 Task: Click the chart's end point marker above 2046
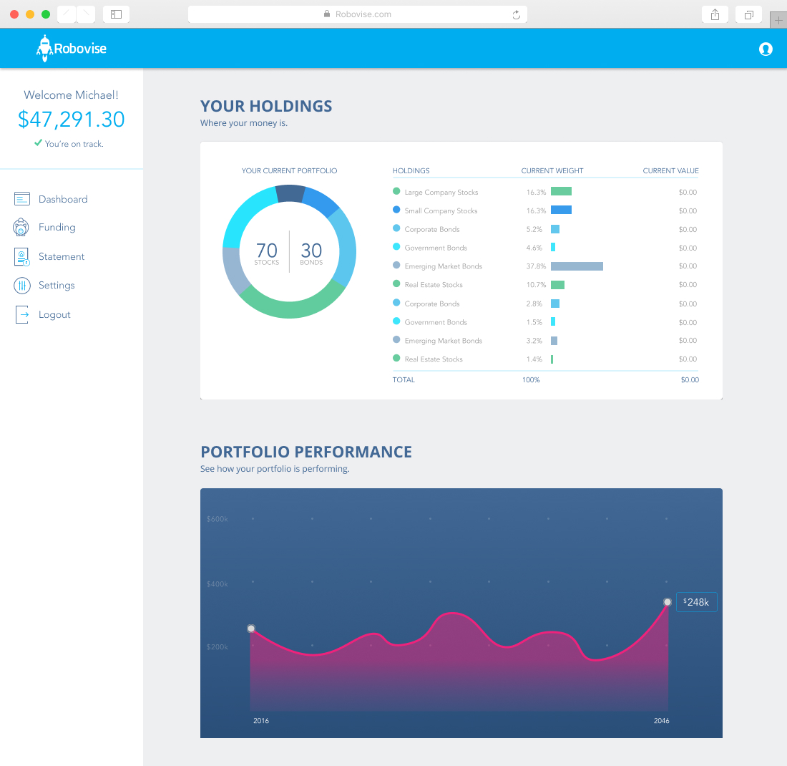pyautogui.click(x=667, y=602)
